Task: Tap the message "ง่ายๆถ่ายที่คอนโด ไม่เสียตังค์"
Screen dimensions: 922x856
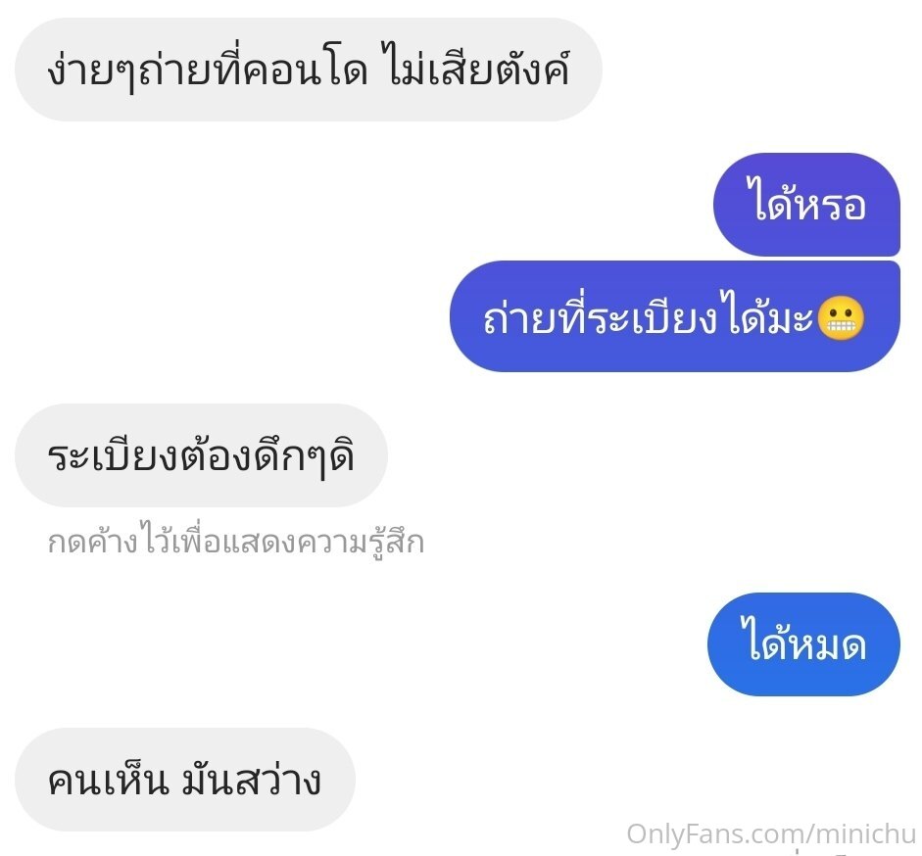Action: pos(308,70)
